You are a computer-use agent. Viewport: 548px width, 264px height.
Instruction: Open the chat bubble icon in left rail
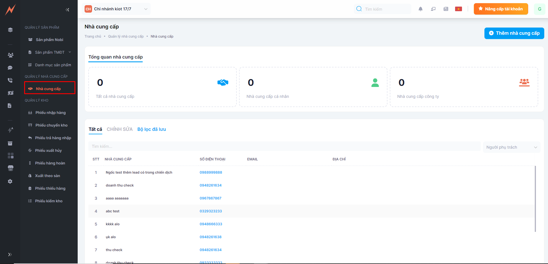click(x=10, y=68)
